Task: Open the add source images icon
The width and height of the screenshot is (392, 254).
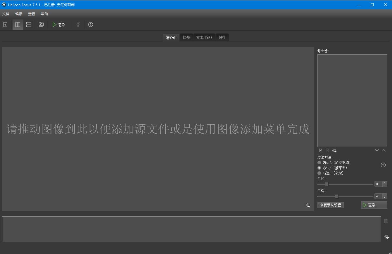Action: click(x=5, y=25)
